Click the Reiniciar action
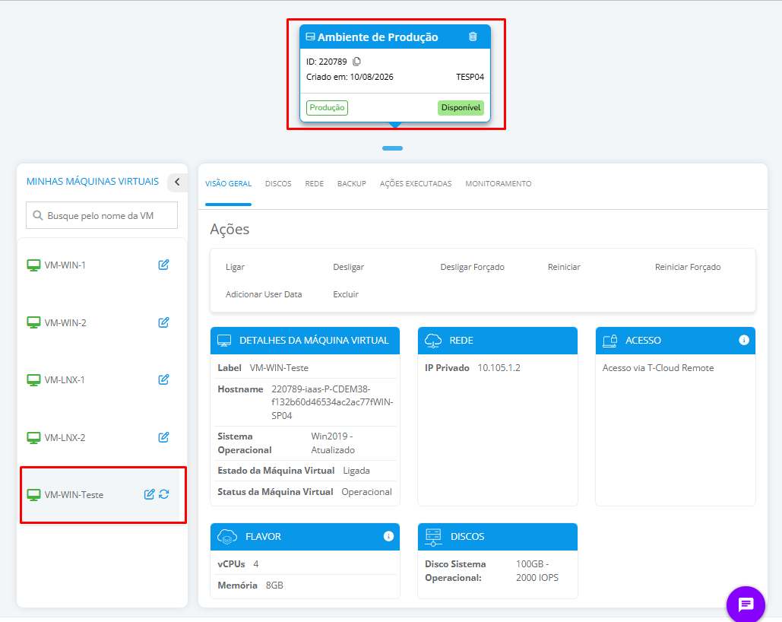This screenshot has width=782, height=622. (x=564, y=267)
